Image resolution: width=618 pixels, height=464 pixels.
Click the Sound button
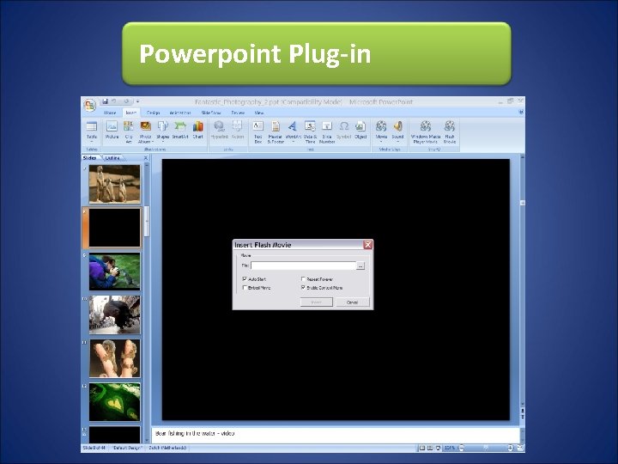397,131
